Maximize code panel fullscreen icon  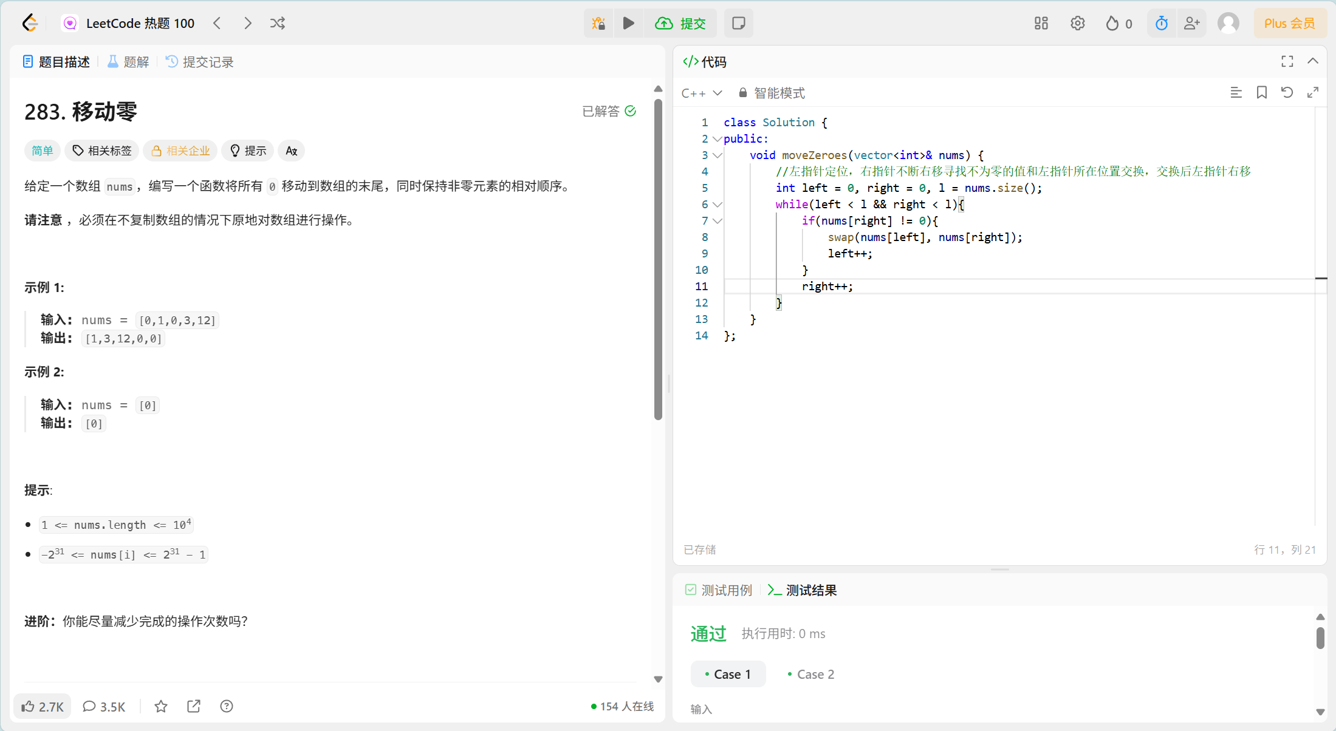point(1287,61)
